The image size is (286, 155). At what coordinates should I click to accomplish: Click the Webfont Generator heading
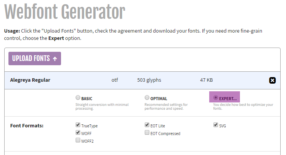coord(65,12)
